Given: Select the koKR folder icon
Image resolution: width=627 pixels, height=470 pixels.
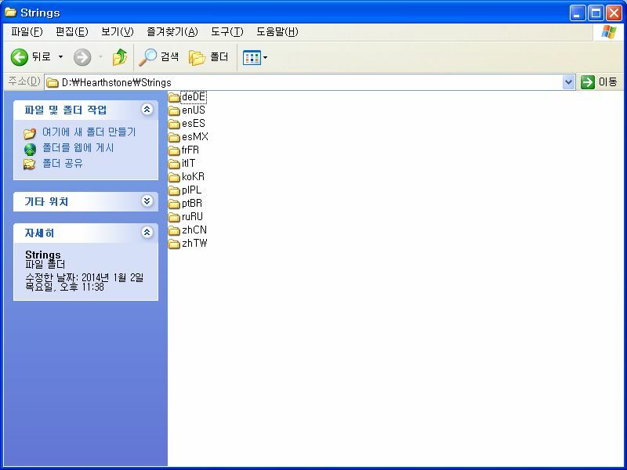Looking at the screenshot, I should click(x=174, y=177).
